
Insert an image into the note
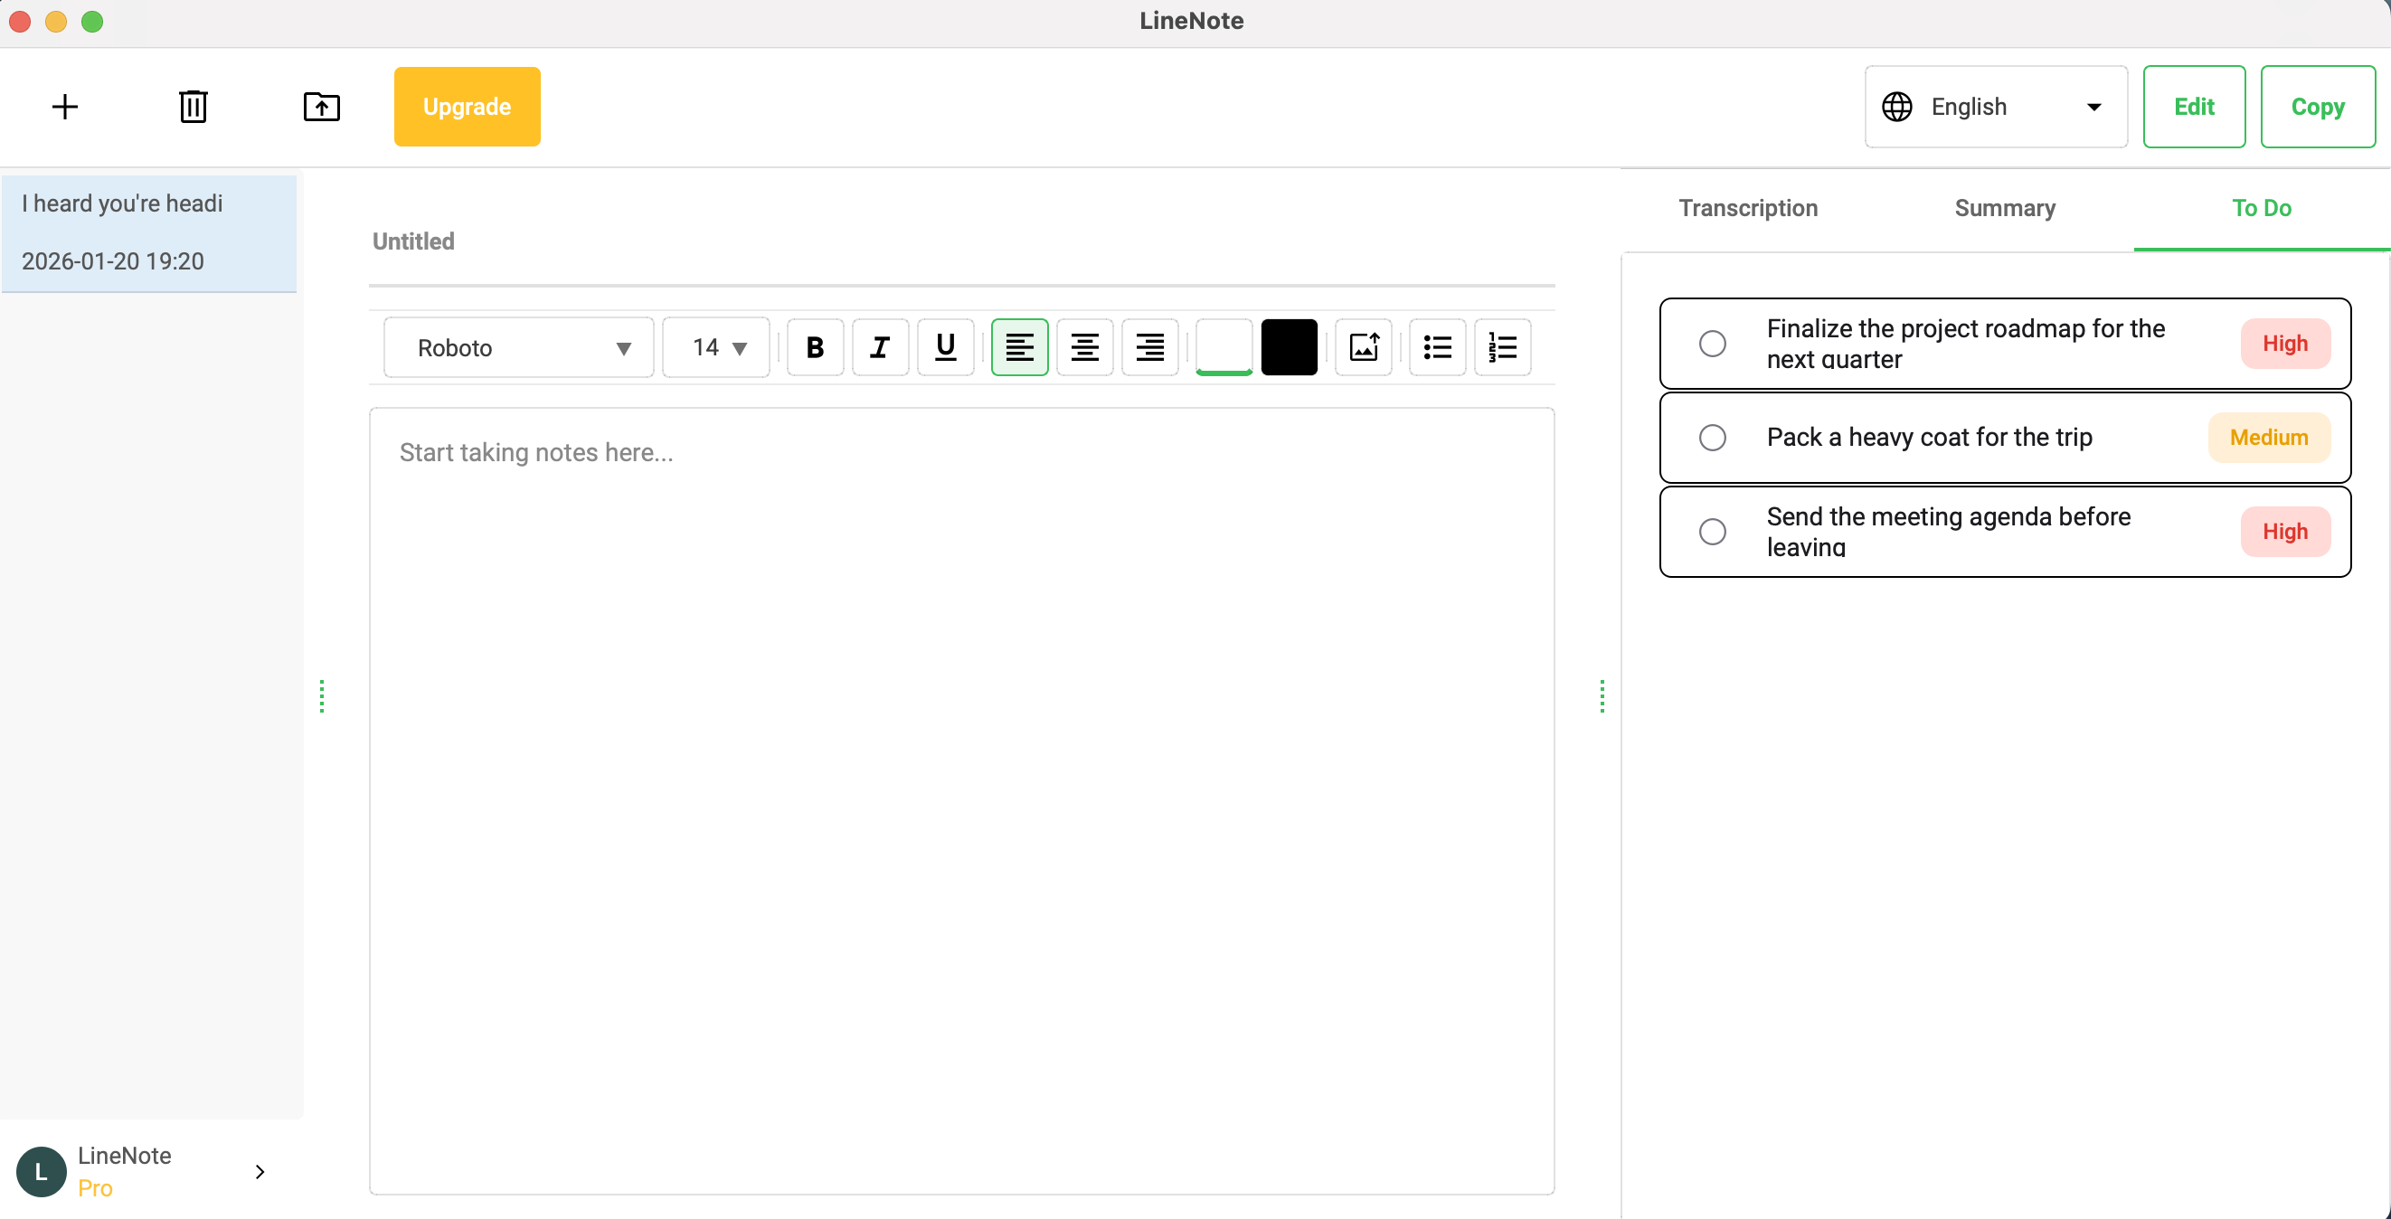1363,346
